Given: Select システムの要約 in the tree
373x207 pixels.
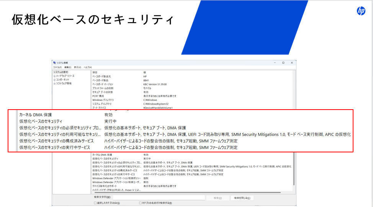Looking at the screenshot, I should pyautogui.click(x=61, y=72).
